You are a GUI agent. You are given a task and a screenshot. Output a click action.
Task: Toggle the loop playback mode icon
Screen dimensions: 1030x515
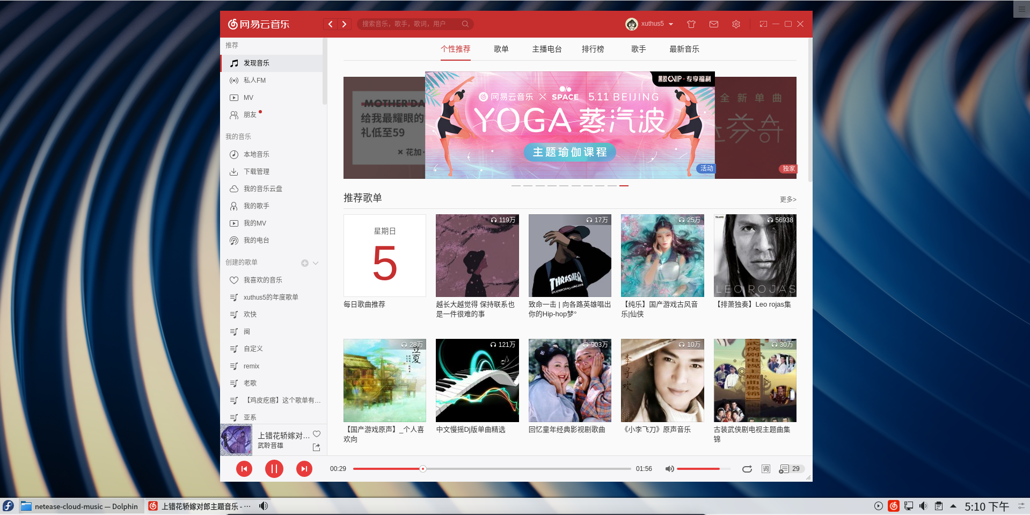click(x=747, y=469)
